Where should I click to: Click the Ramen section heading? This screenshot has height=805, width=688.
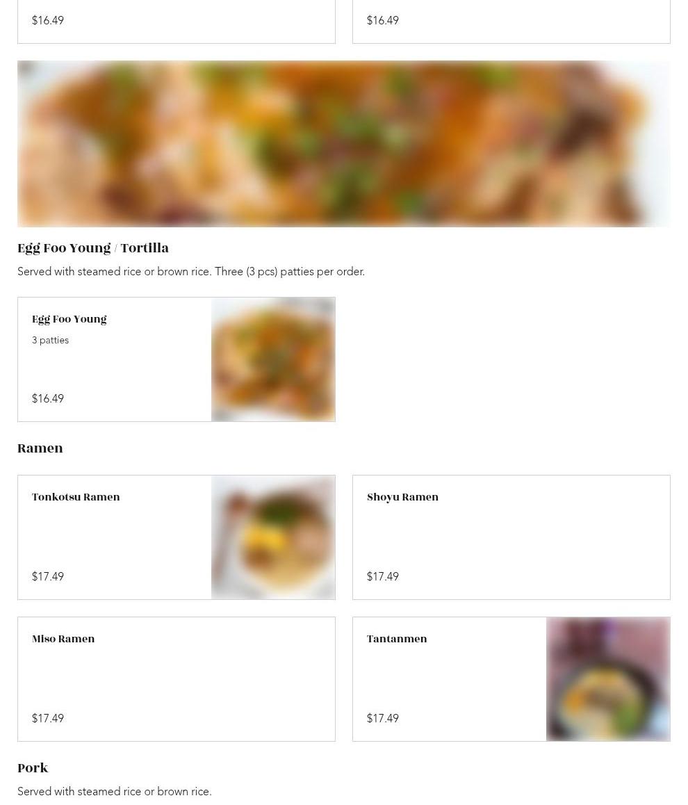point(40,448)
